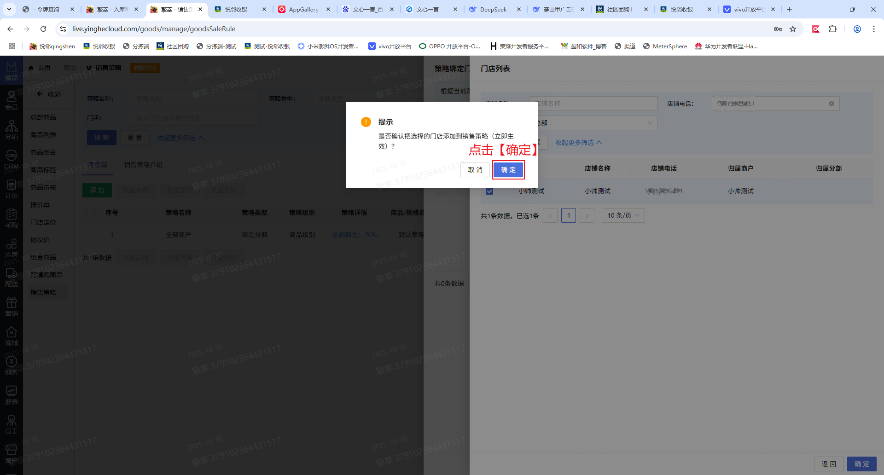Toggle the select-all checkbox in strategy table header

pyautogui.click(x=90, y=213)
